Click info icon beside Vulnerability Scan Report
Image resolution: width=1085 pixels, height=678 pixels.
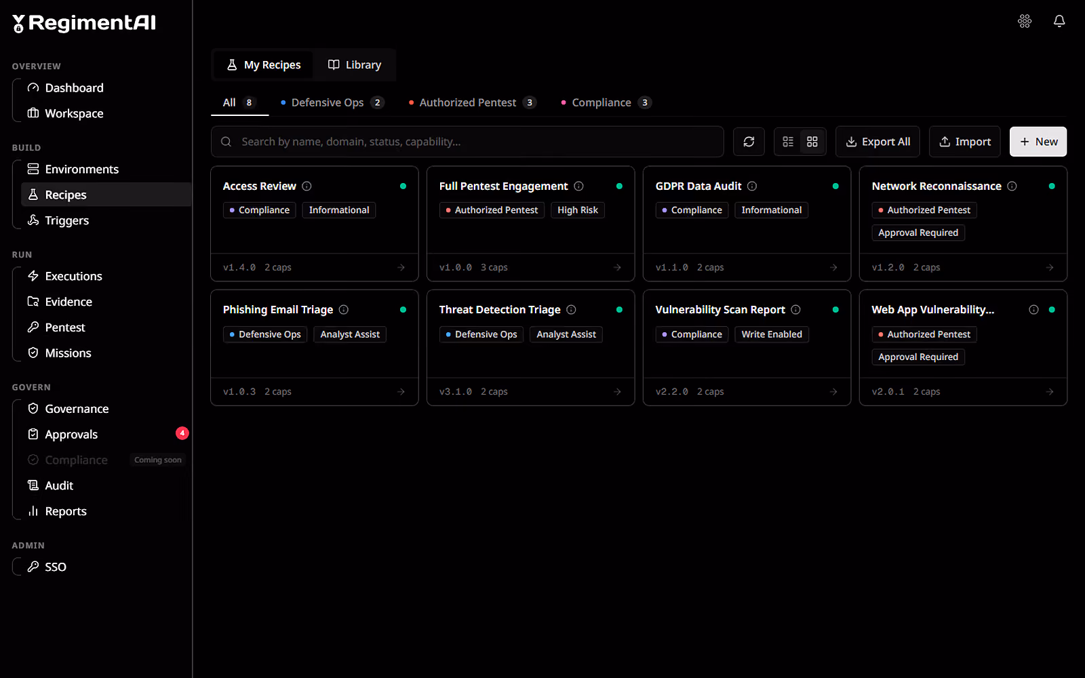coord(795,309)
